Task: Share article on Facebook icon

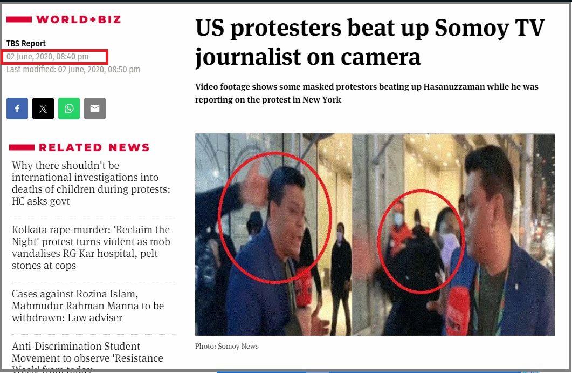Action: (x=17, y=108)
